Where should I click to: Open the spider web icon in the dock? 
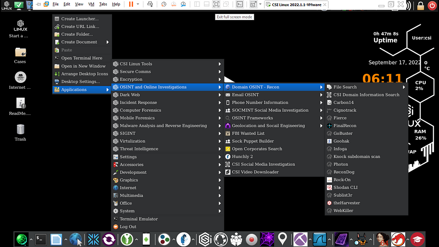[267, 239]
